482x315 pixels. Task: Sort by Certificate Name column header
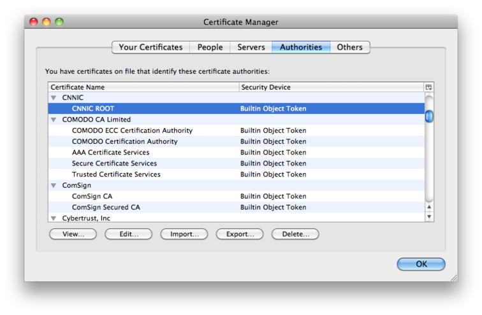[143, 87]
